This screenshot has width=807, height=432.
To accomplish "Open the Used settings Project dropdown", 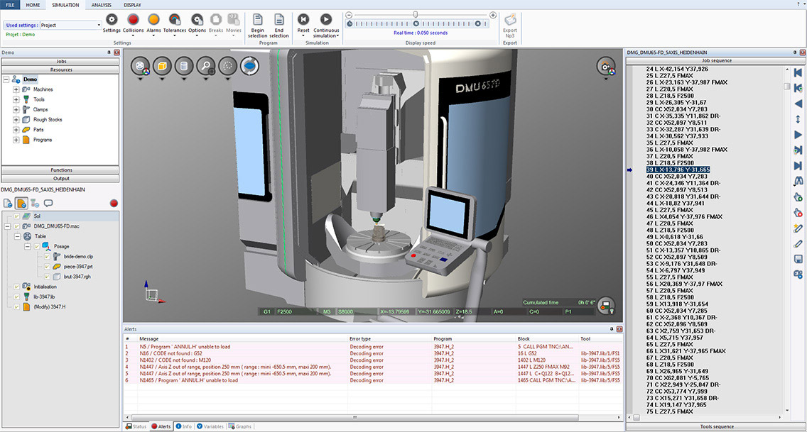I will [x=99, y=25].
